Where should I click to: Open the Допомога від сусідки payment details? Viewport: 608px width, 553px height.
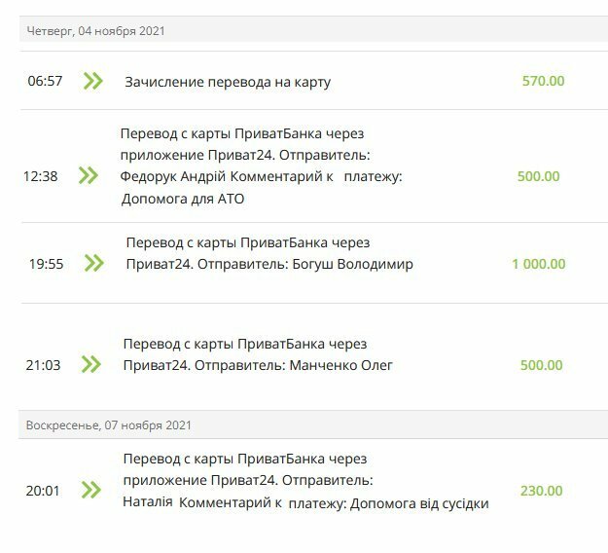coord(305,481)
